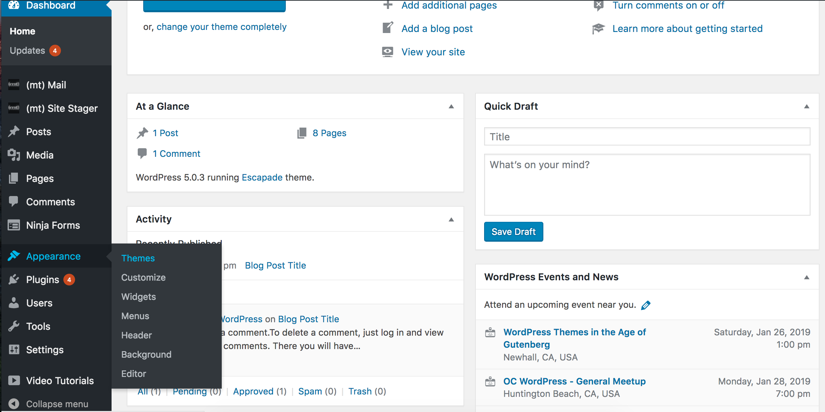Screen dimensions: 825x412
Task: Collapse the Quick Draft panel
Action: (807, 107)
